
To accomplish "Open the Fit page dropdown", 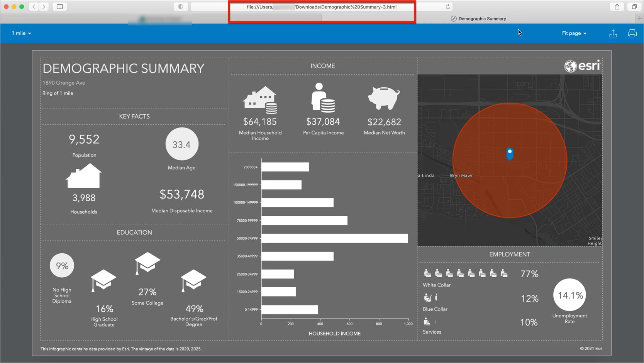I will pyautogui.click(x=574, y=33).
